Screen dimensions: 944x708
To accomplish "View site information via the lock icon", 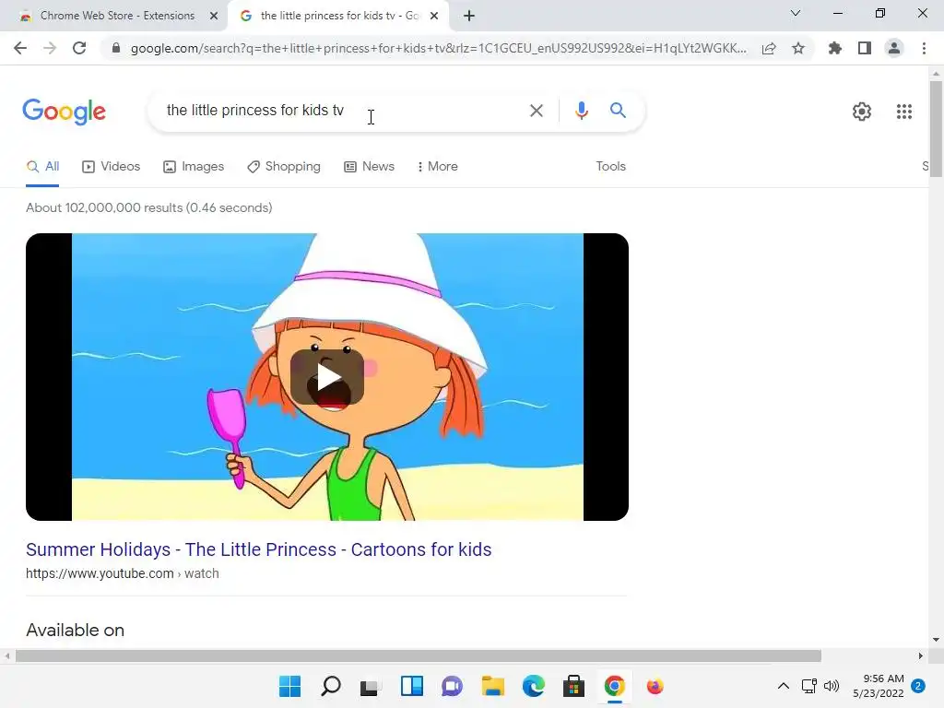I will (116, 48).
